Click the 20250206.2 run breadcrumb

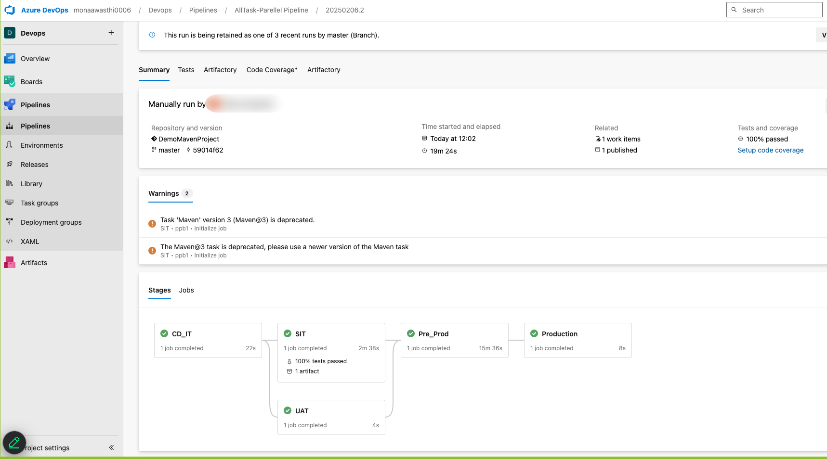pyautogui.click(x=345, y=10)
